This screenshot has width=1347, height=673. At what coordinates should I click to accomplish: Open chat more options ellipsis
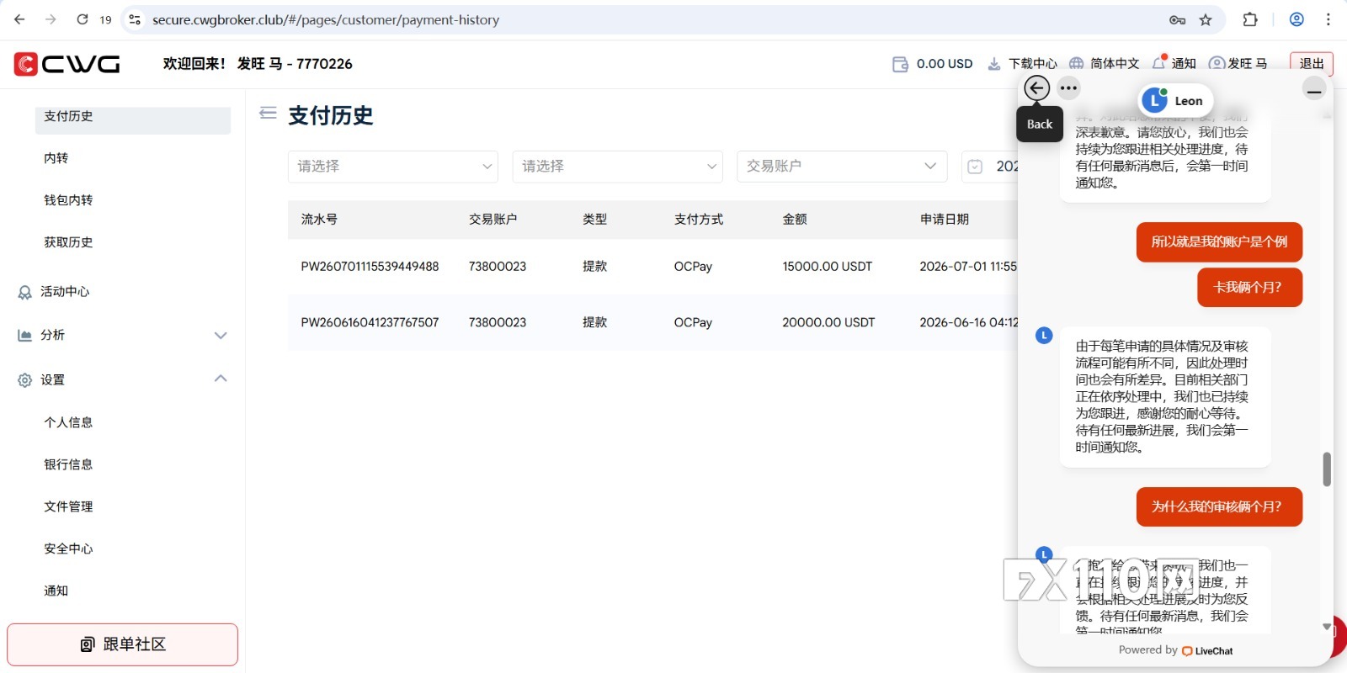click(x=1068, y=87)
